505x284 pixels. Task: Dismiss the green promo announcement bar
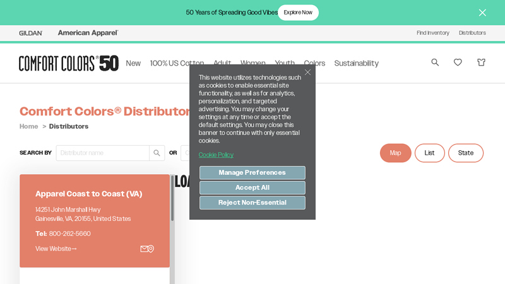(482, 13)
